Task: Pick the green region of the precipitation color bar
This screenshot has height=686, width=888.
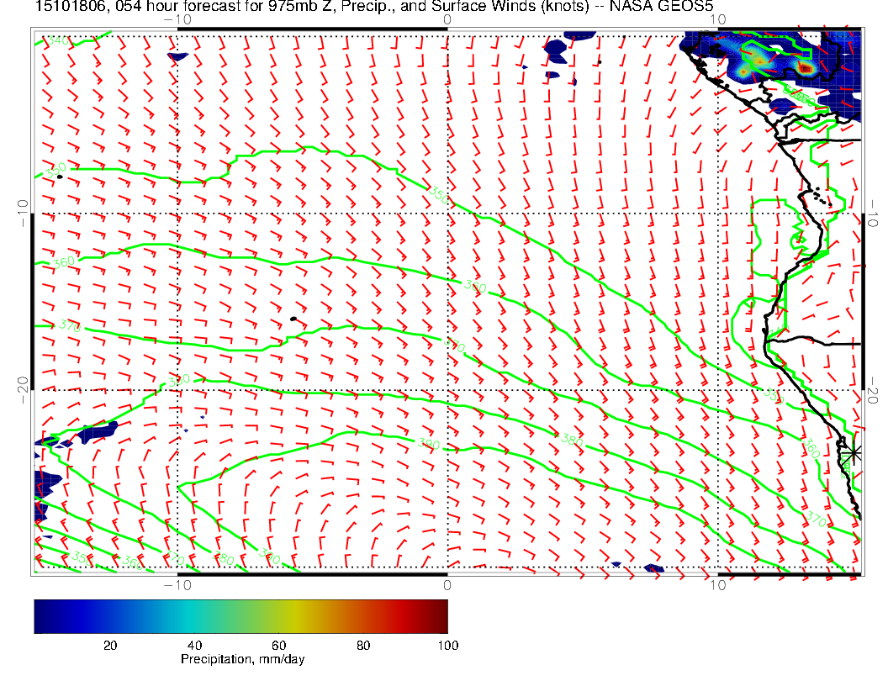Action: (x=261, y=615)
